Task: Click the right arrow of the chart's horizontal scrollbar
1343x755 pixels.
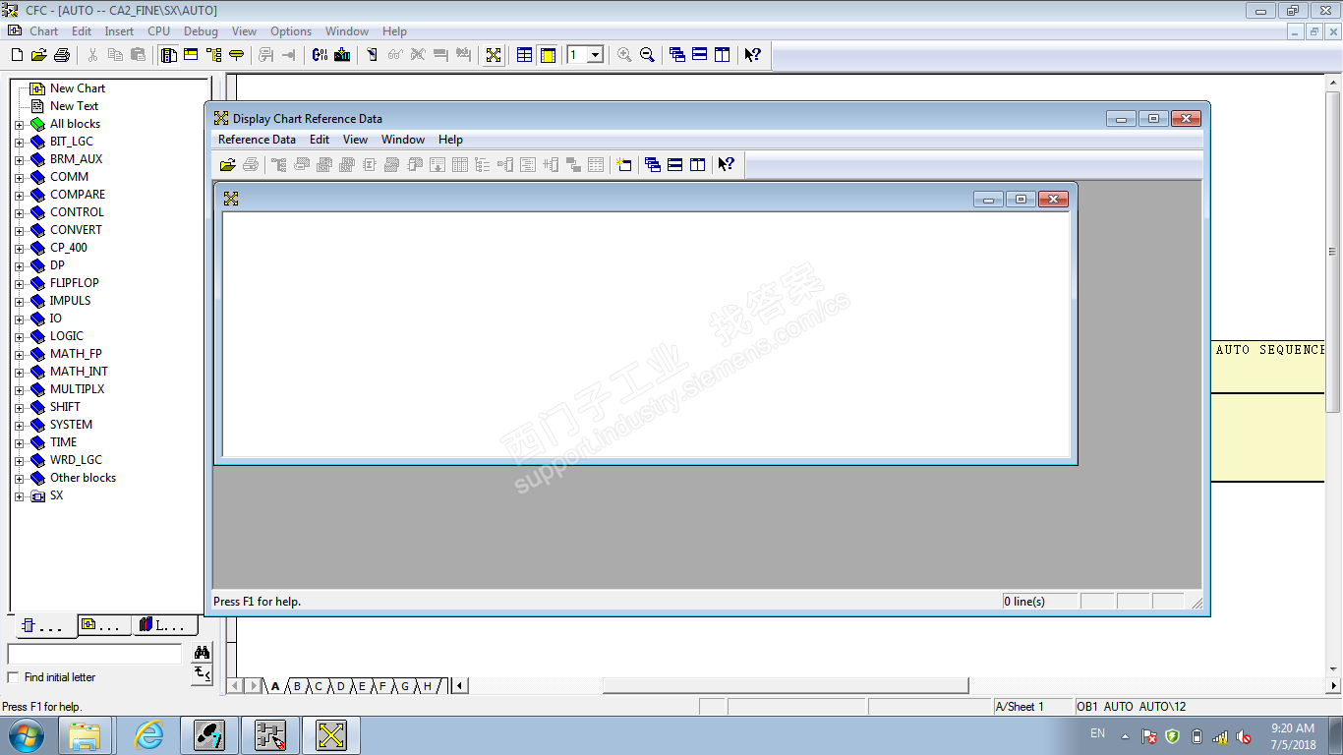Action: pyautogui.click(x=1334, y=685)
